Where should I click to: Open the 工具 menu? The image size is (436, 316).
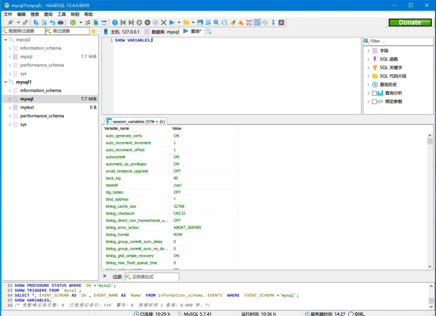pyautogui.click(x=61, y=14)
